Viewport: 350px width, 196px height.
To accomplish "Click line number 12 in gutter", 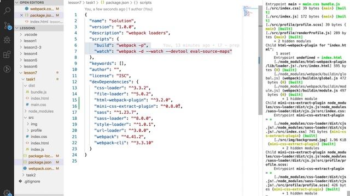I will pos(74,82).
